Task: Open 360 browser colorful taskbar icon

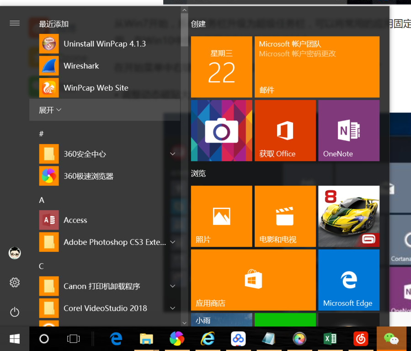Action: click(x=177, y=339)
